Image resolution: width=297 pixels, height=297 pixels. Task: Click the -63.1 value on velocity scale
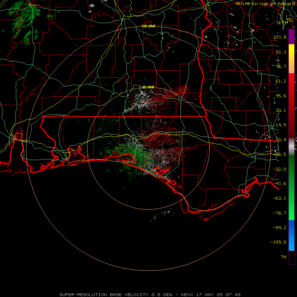tap(280, 198)
